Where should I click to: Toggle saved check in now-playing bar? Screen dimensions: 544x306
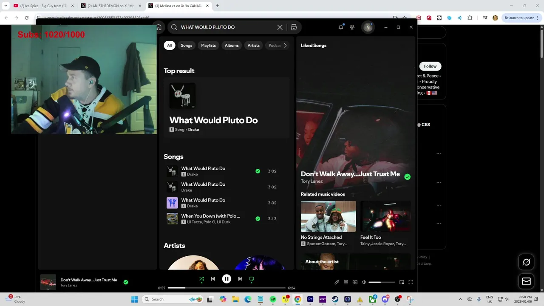(126, 282)
